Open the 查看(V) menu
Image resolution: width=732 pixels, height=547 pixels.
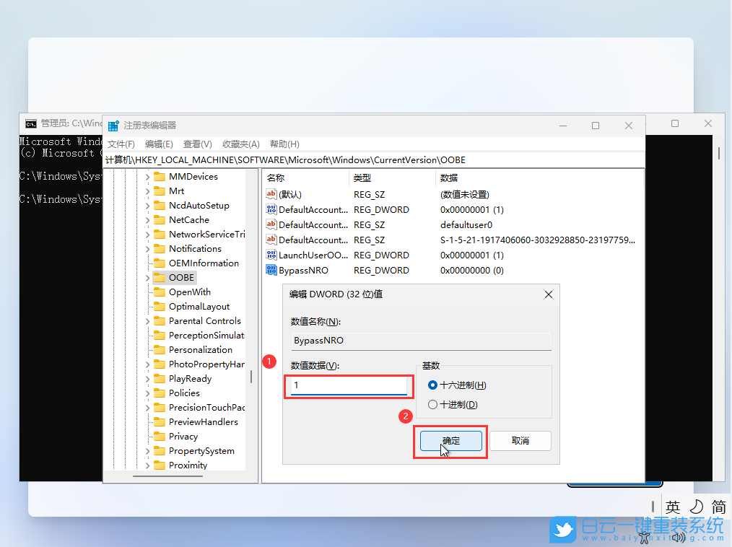[x=198, y=144]
